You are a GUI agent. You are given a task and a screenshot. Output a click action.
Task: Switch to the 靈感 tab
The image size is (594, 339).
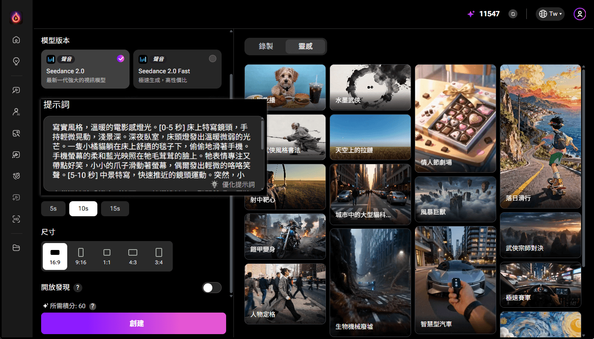(305, 46)
